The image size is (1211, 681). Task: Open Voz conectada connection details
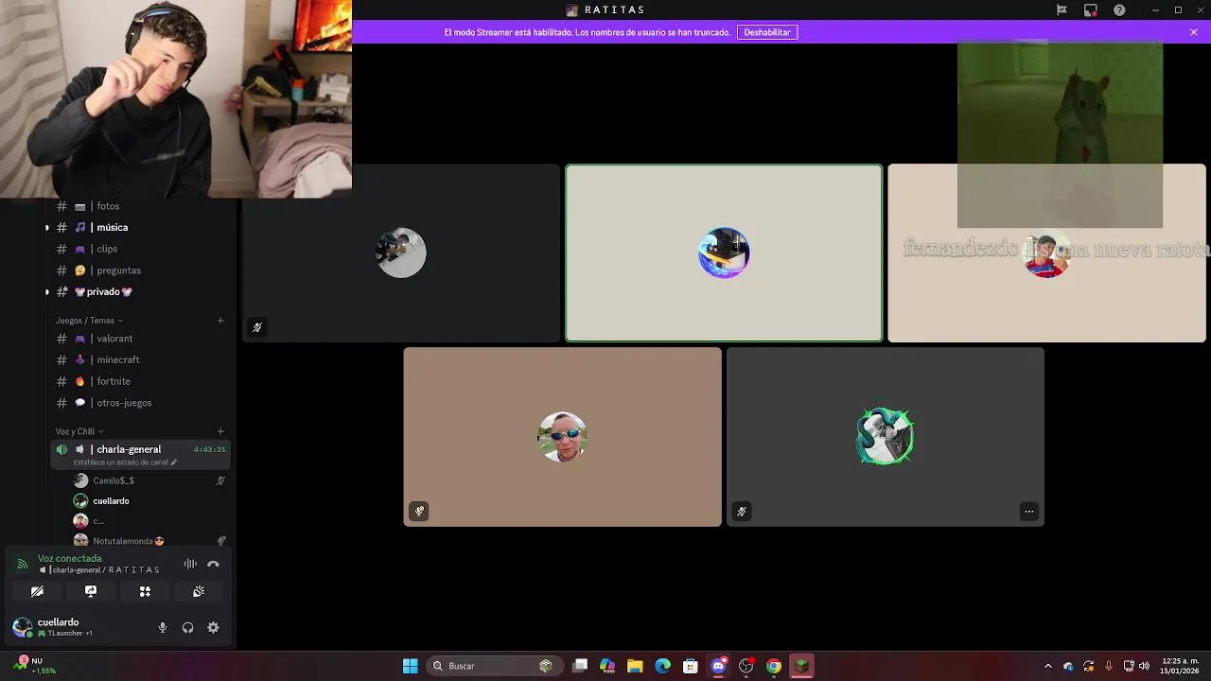pyautogui.click(x=69, y=559)
